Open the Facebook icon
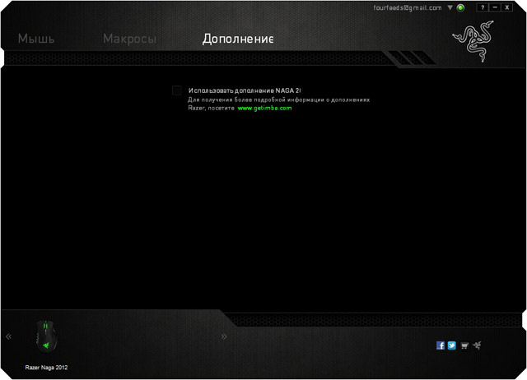The height and width of the screenshot is (380, 527). coord(441,345)
